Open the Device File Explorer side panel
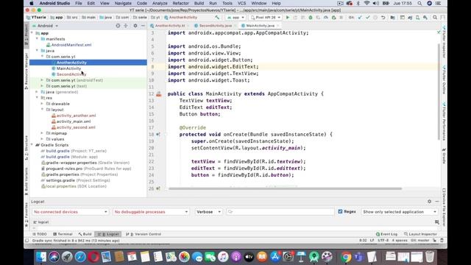The height and width of the screenshot is (265, 471). click(444, 208)
